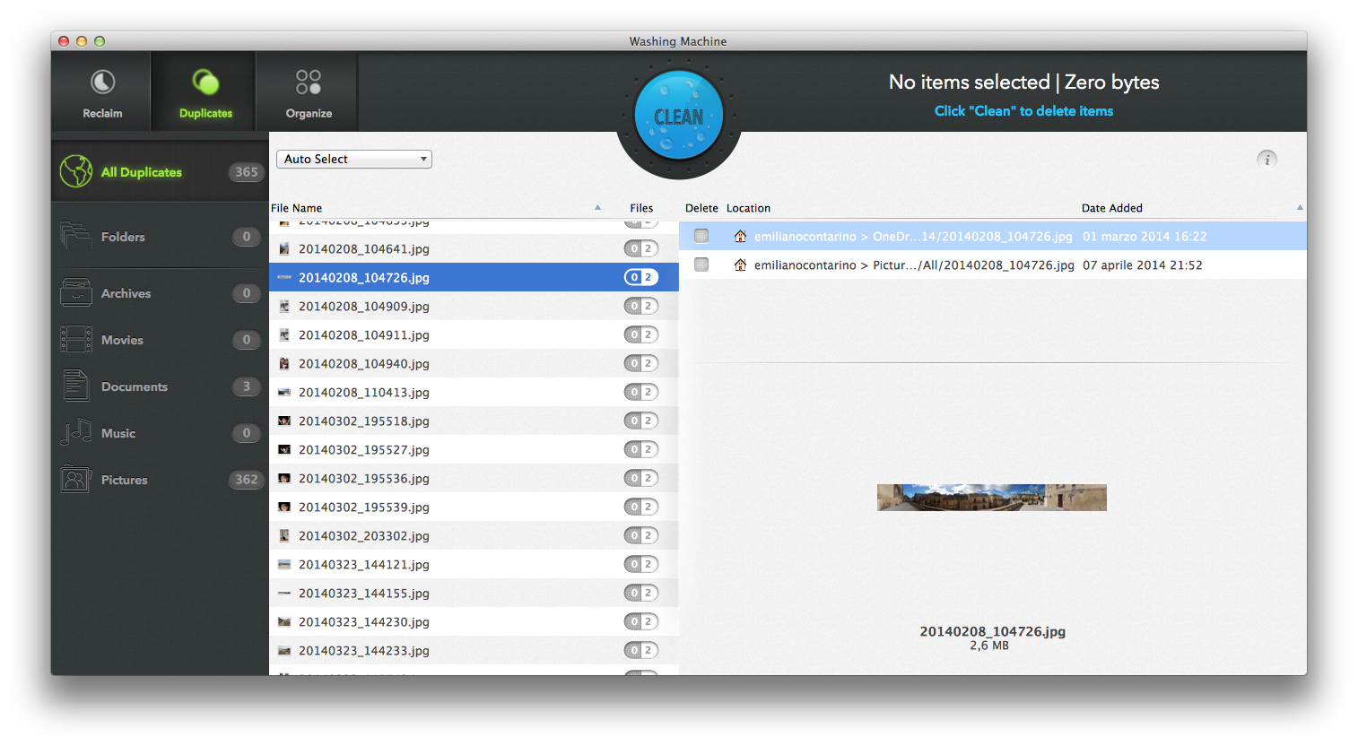Click home icon in the Pictures location row
This screenshot has height=746, width=1358.
click(x=740, y=265)
